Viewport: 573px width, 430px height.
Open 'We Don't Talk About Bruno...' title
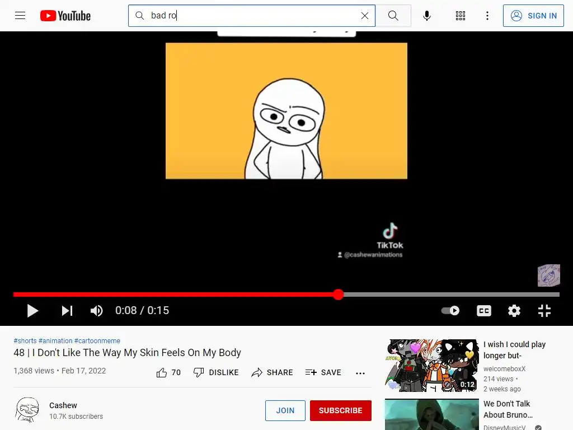coord(508,409)
